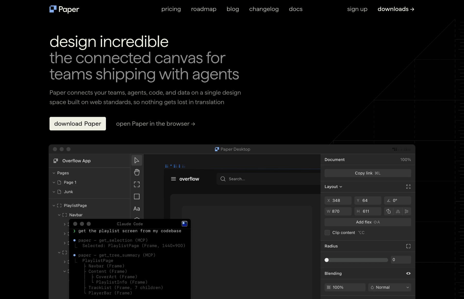Select the Aa Text tool

click(x=137, y=209)
